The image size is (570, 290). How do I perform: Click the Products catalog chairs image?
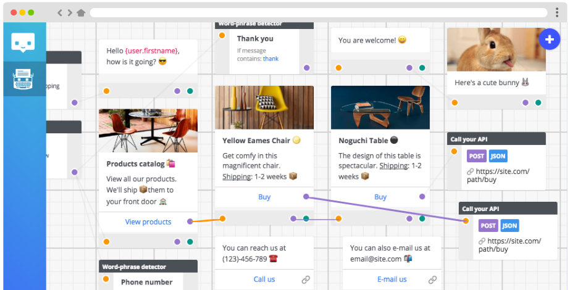tap(148, 131)
